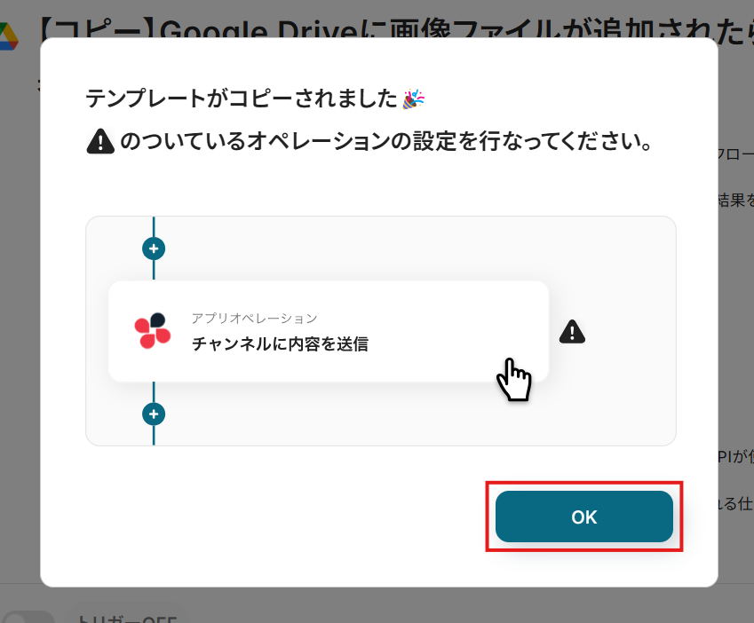Viewport: 754px width, 623px height.
Task: Select the チャンネルに内容を送信 operation card
Action: 329,331
